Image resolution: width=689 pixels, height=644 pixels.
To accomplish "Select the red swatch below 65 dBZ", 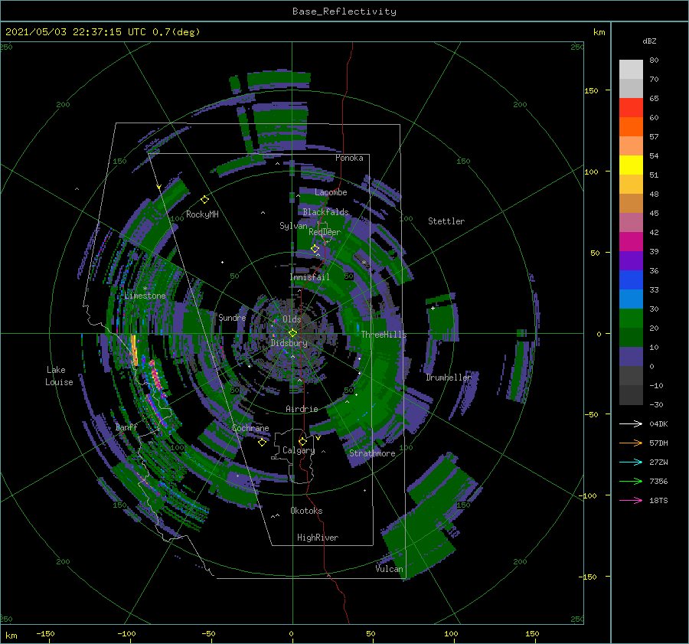I will [x=631, y=108].
